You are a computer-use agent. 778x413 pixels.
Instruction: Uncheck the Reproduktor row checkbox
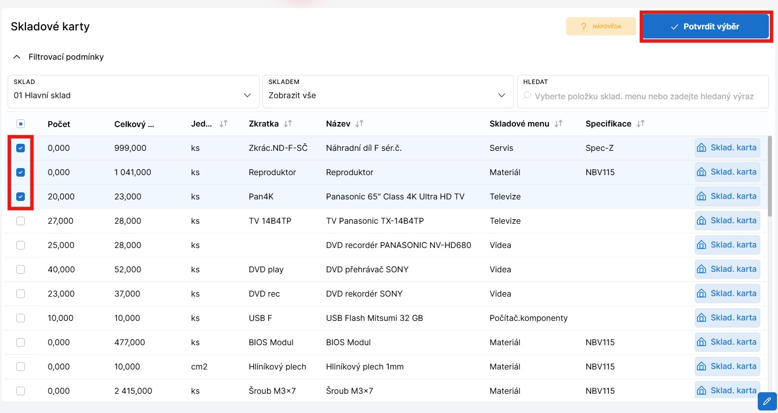tap(21, 173)
